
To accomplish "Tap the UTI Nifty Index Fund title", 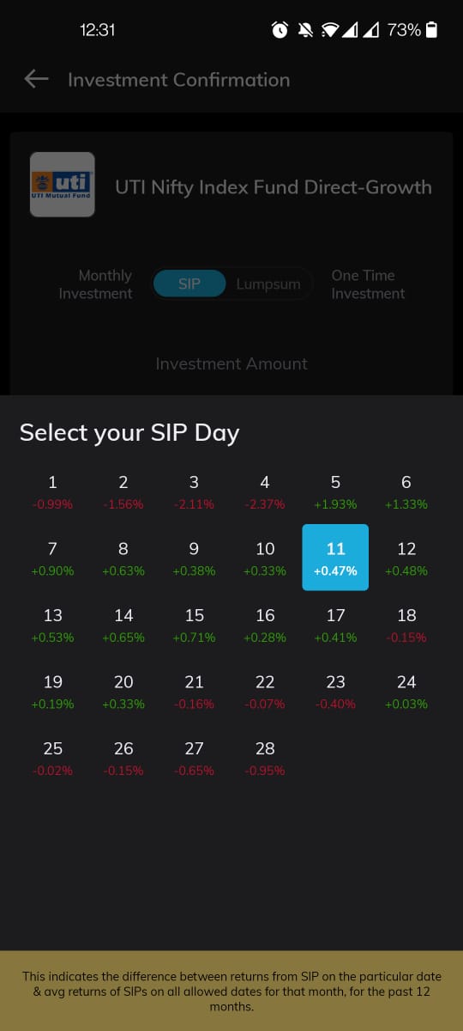I will (274, 187).
